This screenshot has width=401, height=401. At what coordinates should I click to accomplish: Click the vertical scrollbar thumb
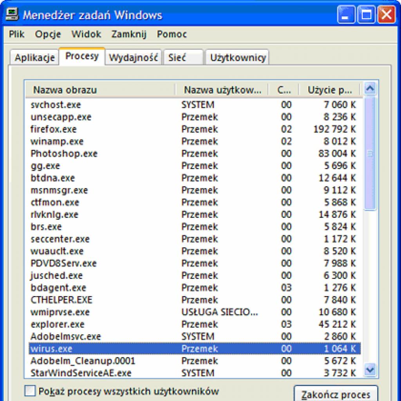(370, 153)
